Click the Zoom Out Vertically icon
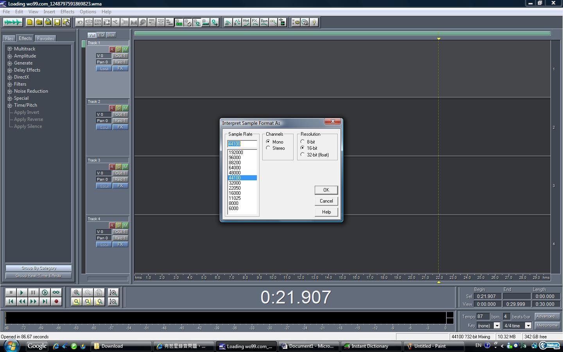The width and height of the screenshot is (563, 352). [113, 301]
